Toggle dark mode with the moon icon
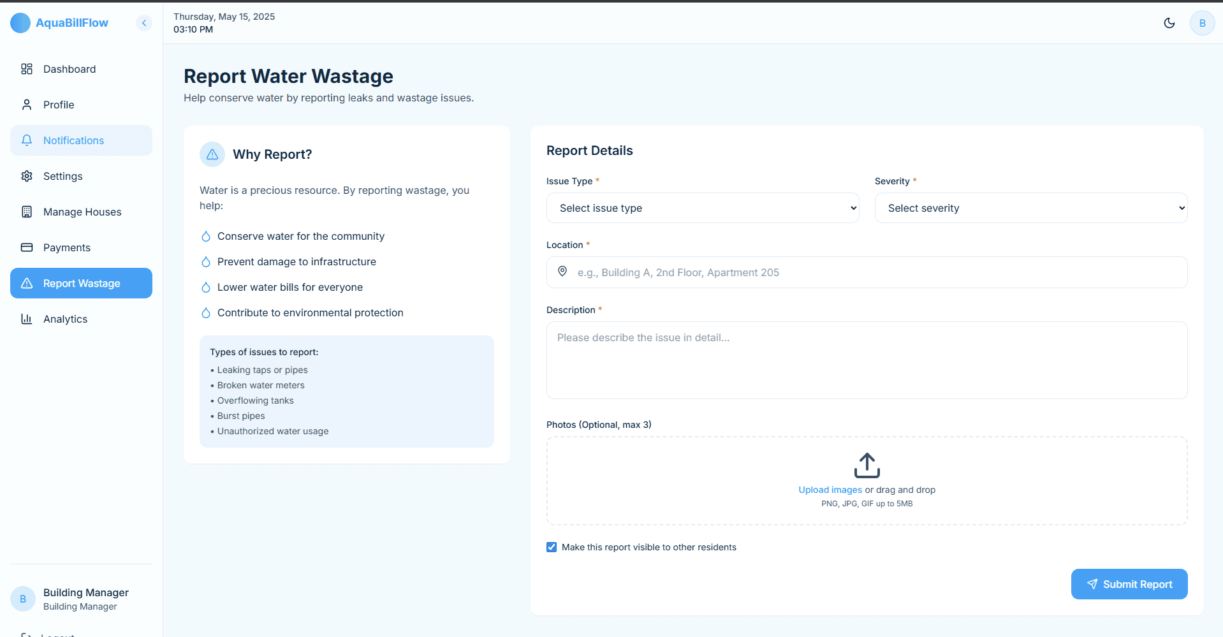 (x=1169, y=23)
